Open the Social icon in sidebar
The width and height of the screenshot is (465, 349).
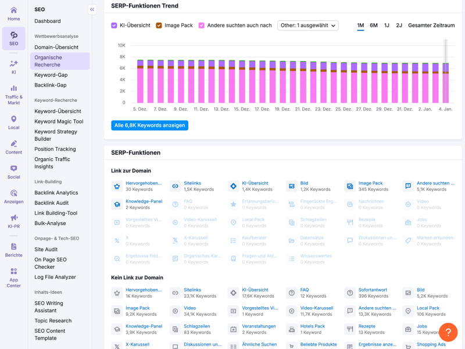click(x=13, y=169)
